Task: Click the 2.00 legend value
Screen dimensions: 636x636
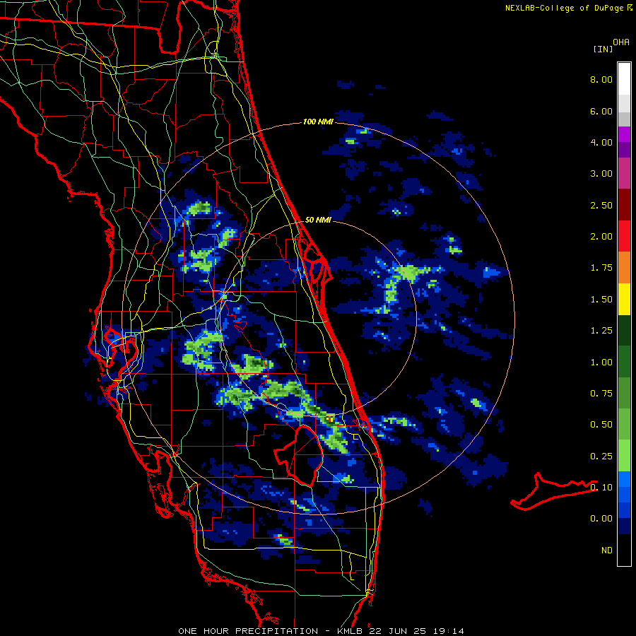Action: [x=601, y=237]
